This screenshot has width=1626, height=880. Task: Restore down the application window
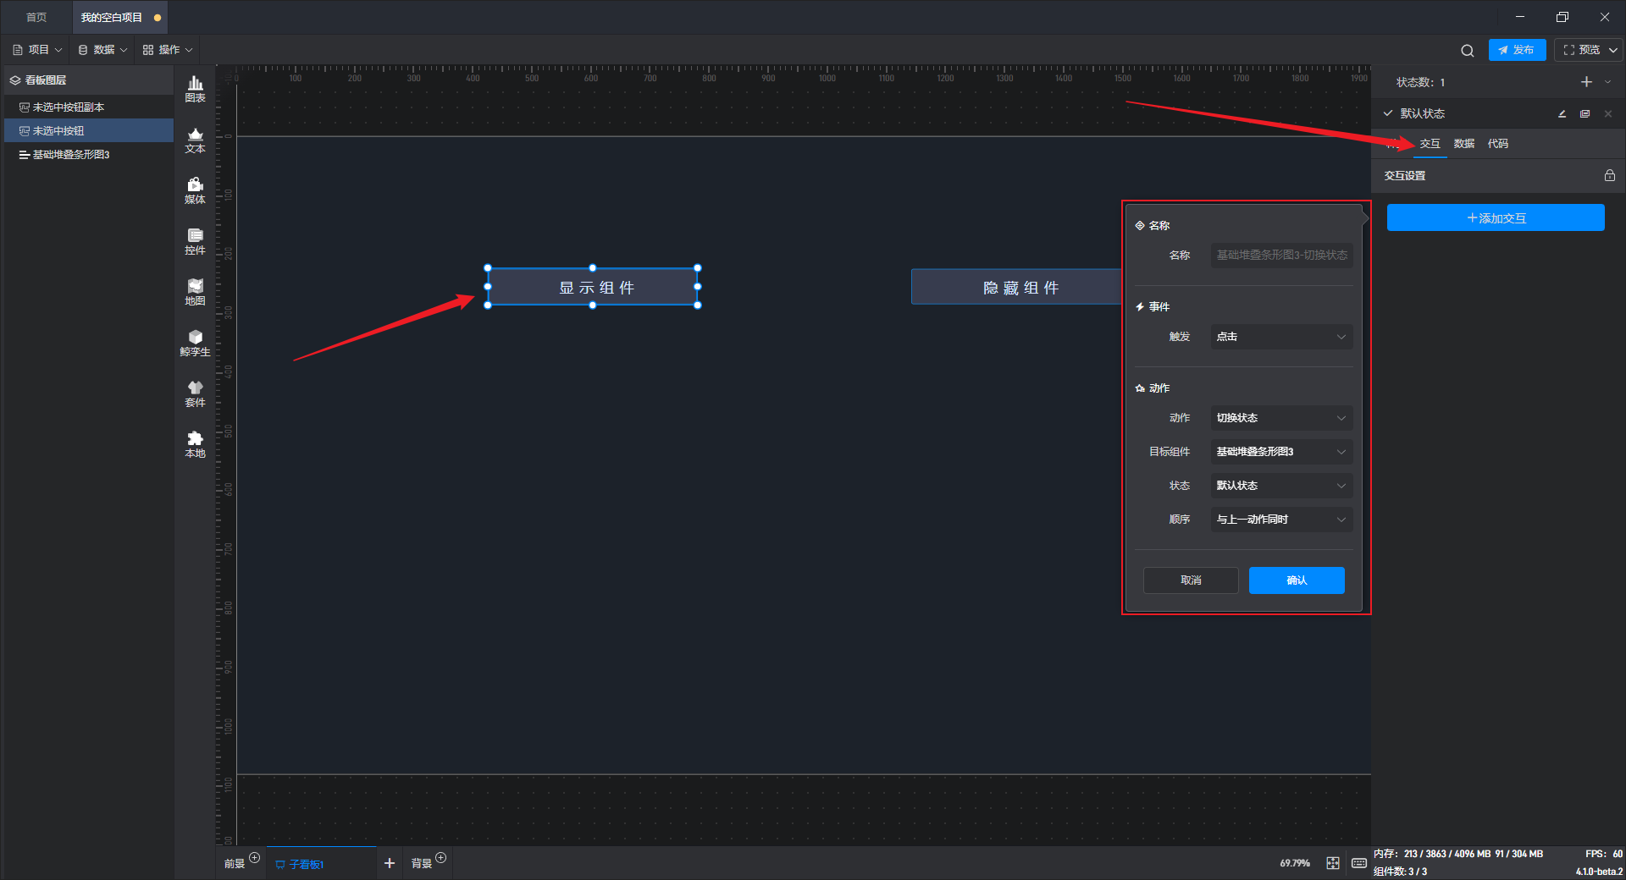tap(1562, 17)
